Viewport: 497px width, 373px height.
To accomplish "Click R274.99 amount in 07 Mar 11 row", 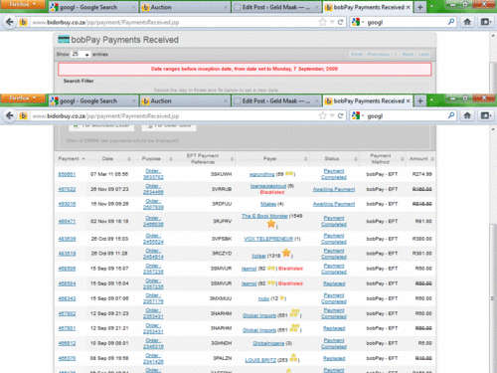I will (x=421, y=174).
